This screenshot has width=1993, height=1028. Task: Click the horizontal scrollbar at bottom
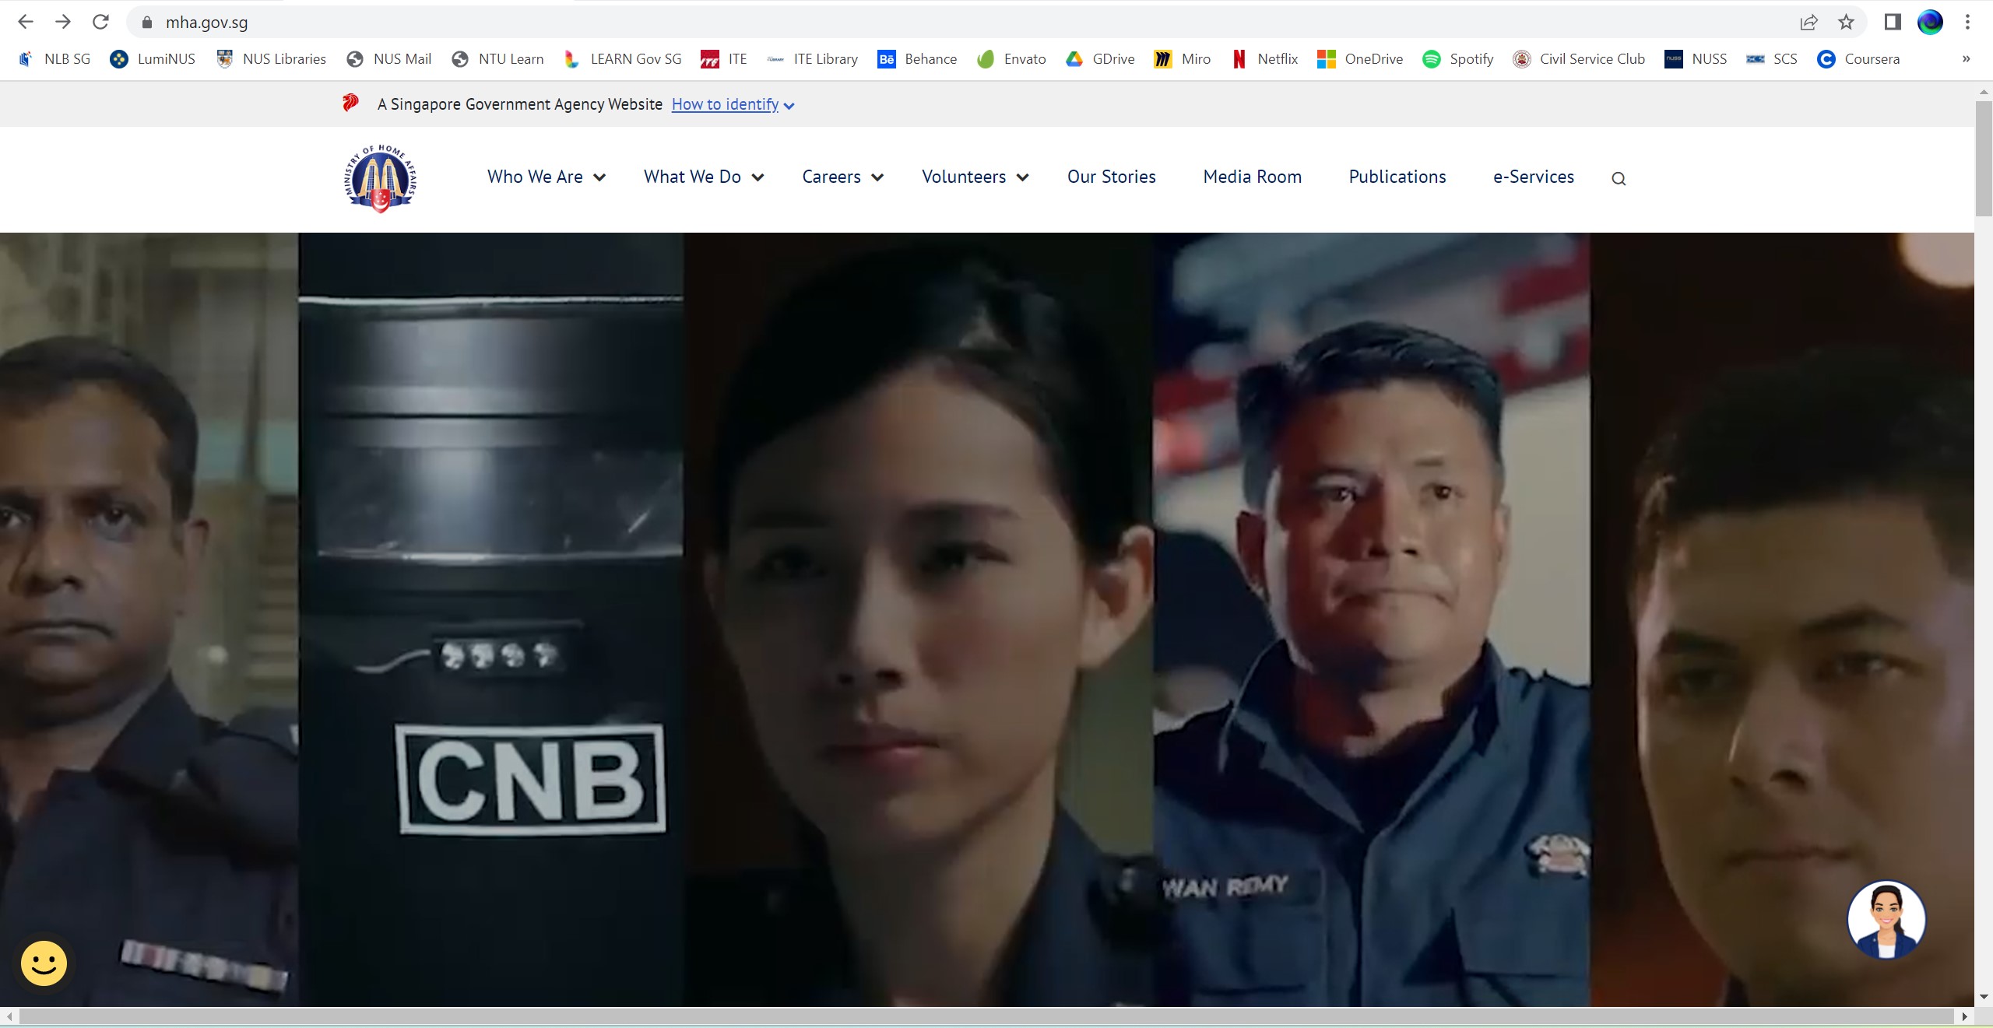(986, 1016)
